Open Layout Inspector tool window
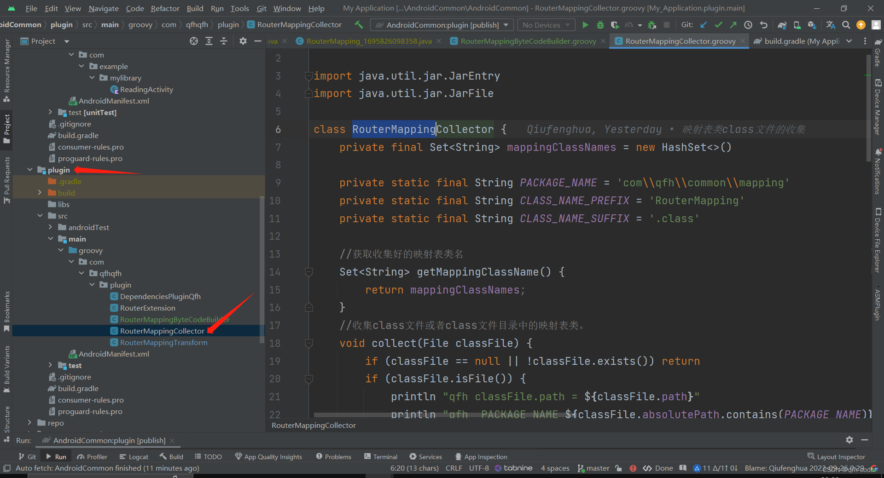Viewport: 884px width, 478px height. 837,456
